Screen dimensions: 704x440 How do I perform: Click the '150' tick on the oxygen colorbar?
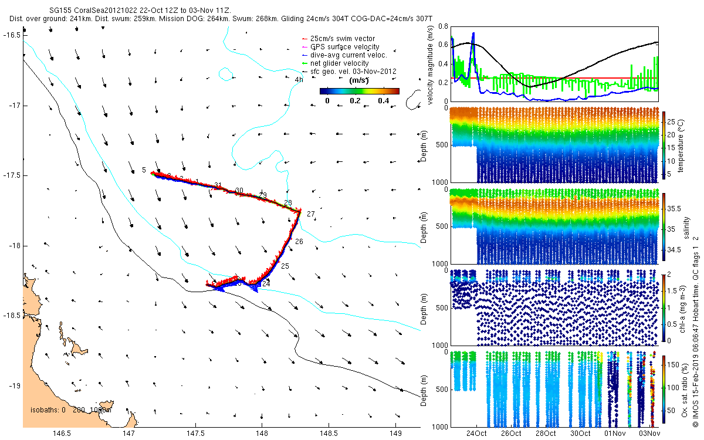pyautogui.click(x=675, y=365)
